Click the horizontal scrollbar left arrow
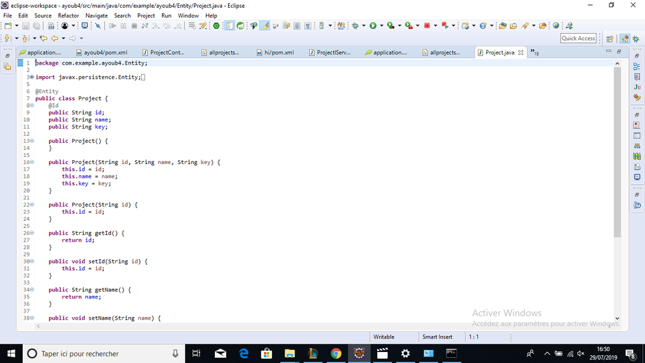The width and height of the screenshot is (645, 363). 38,326
